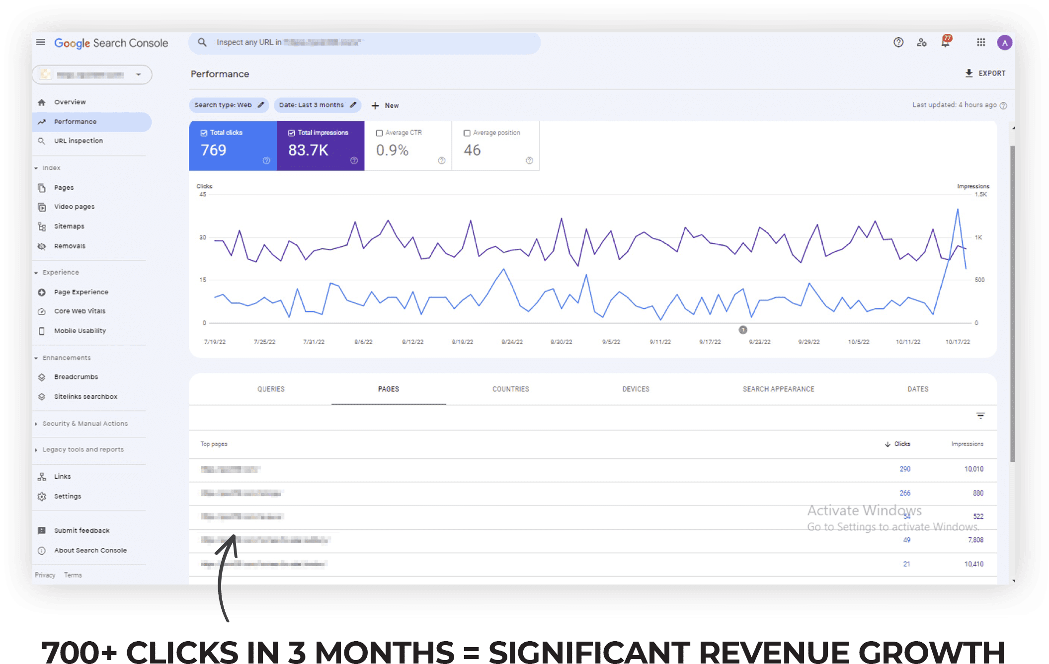
Task: Click the Inspect any URL search field
Action: coord(364,43)
